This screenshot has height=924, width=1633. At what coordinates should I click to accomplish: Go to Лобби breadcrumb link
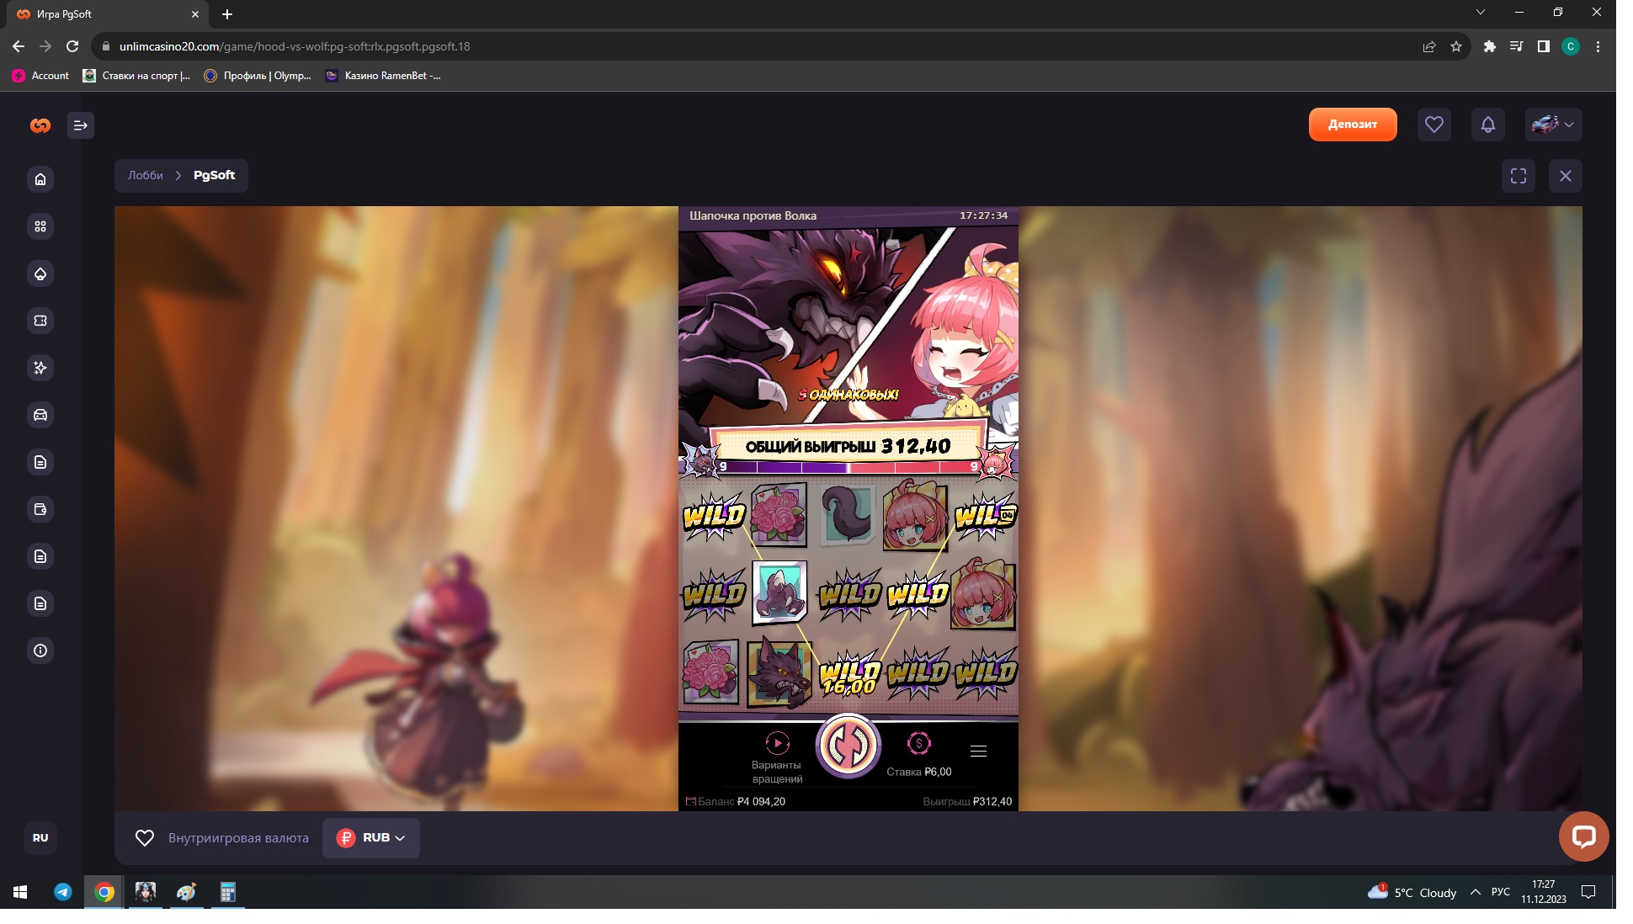146,176
